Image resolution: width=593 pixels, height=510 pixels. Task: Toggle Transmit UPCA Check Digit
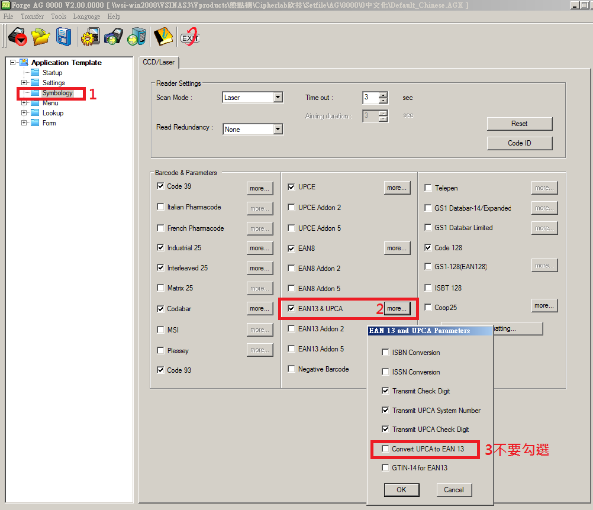385,429
